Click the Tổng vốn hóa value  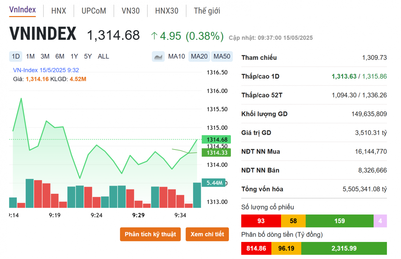[x=365, y=189]
